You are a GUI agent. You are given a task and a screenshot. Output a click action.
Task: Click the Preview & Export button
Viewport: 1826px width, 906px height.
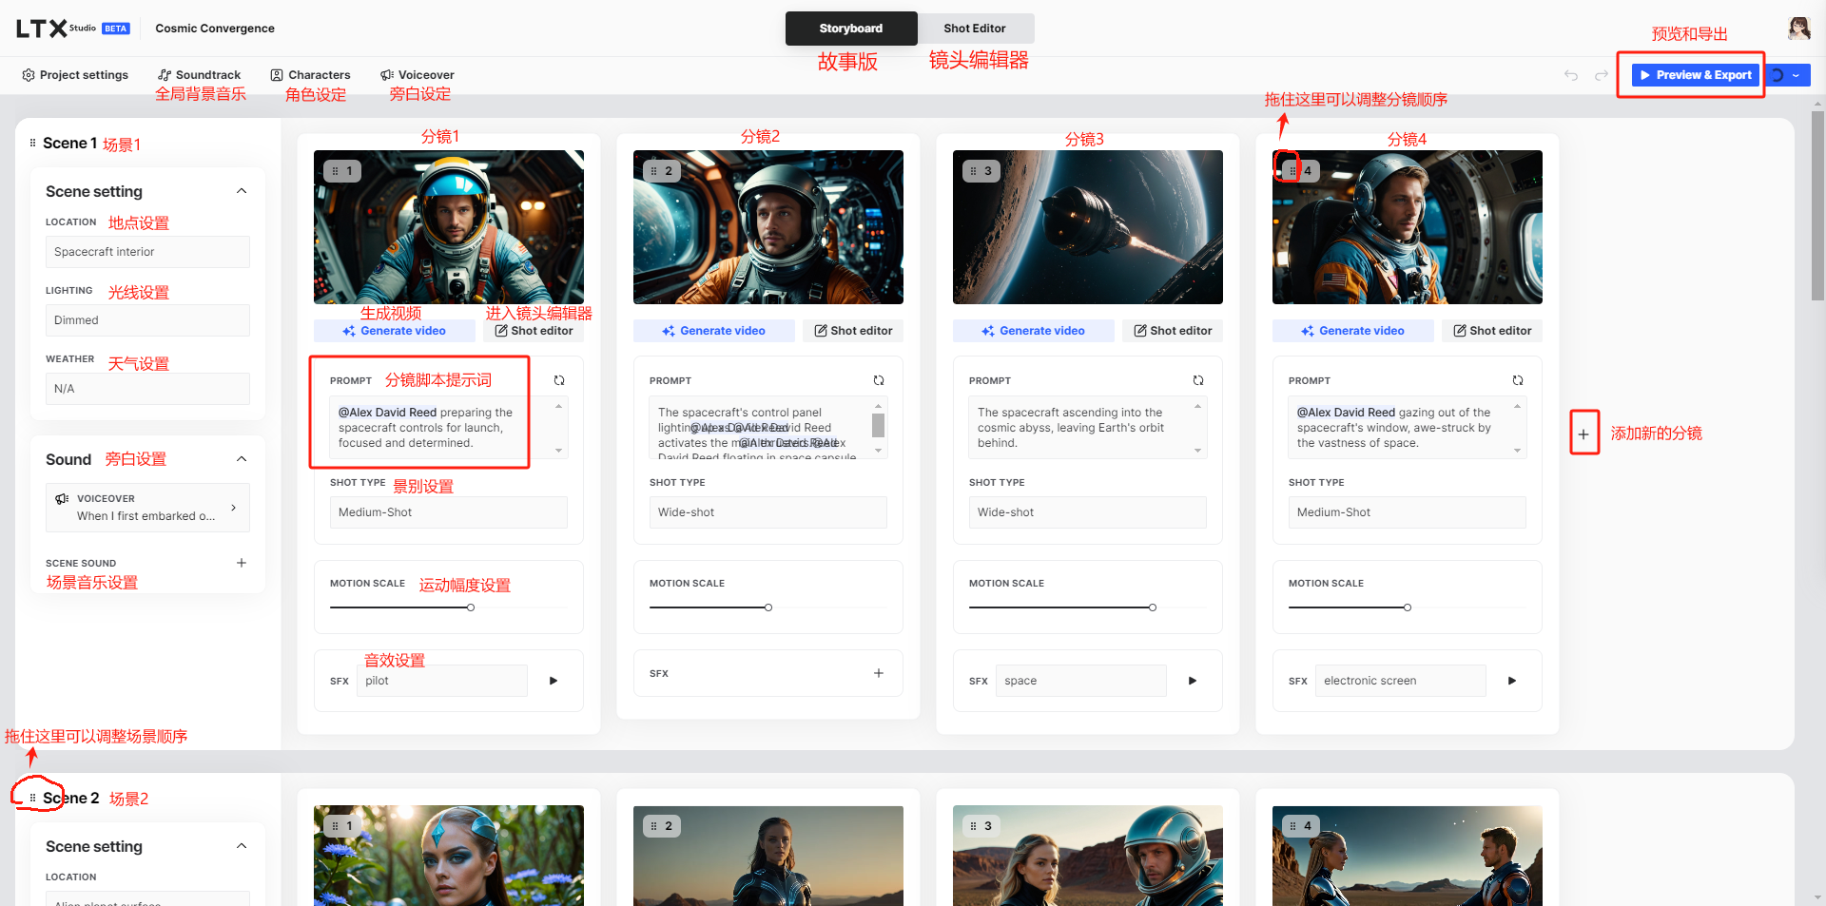pos(1696,75)
